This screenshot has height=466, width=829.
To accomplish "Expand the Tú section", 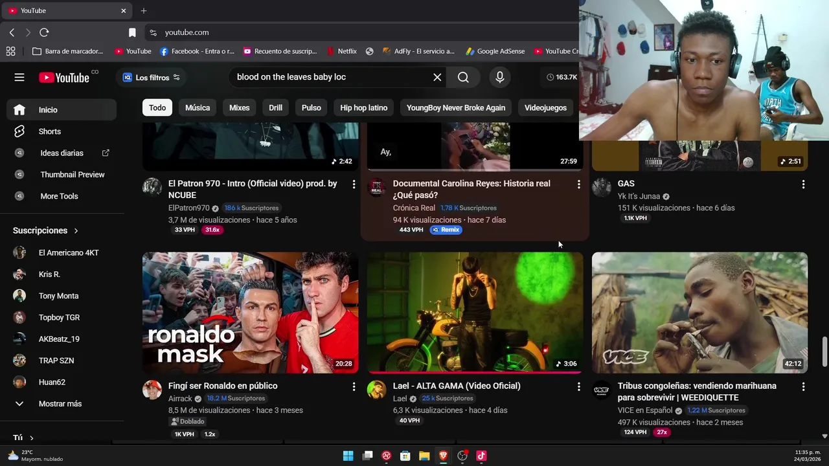I will coord(23,438).
